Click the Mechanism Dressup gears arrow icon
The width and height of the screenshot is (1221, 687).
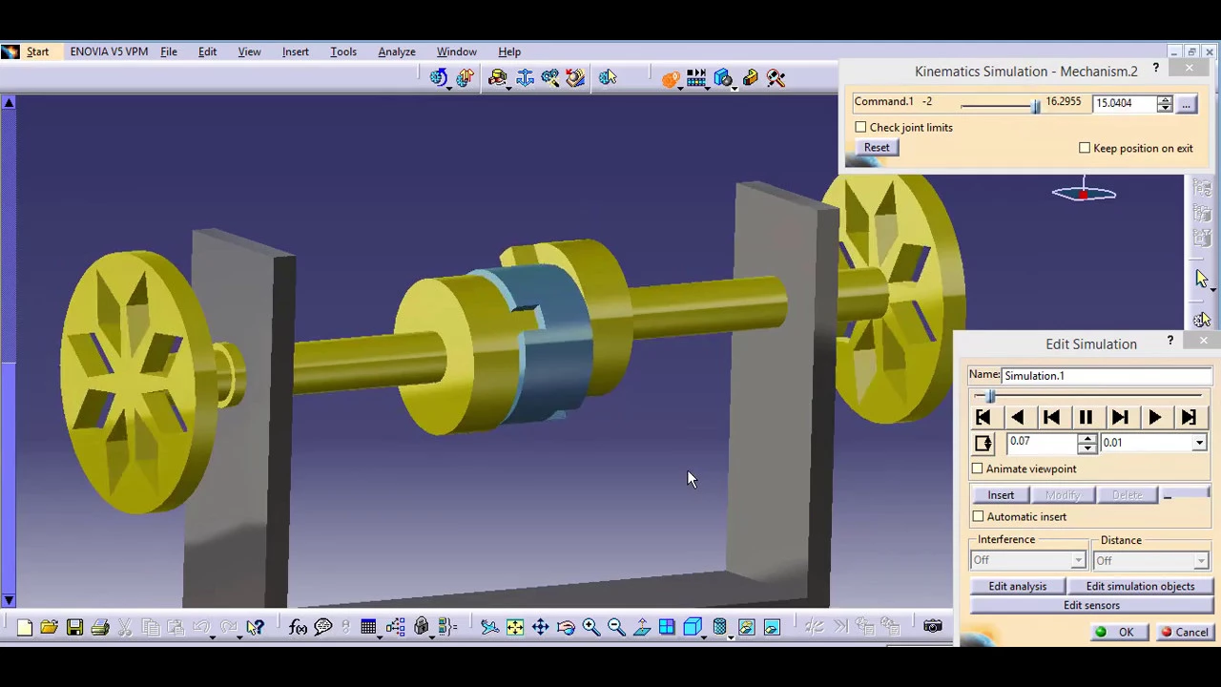(465, 77)
